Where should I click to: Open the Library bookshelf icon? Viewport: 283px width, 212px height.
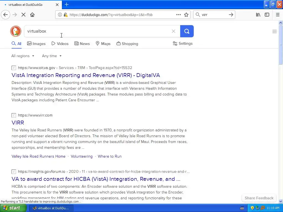[258, 15]
